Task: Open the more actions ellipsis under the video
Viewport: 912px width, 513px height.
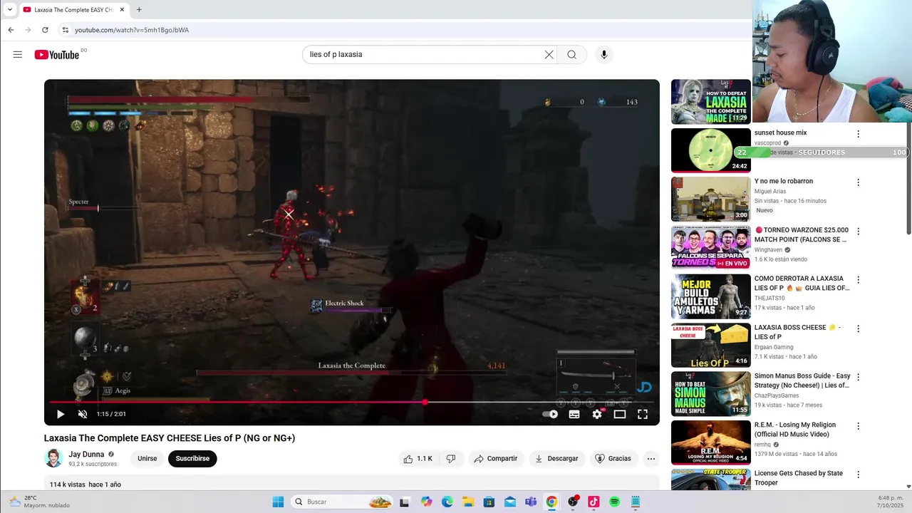Action: click(x=651, y=459)
